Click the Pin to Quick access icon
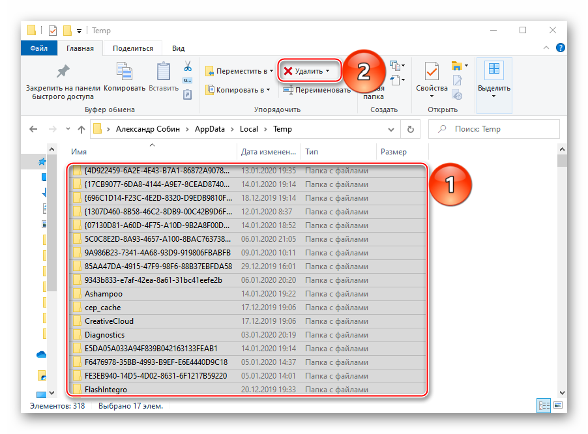The image size is (588, 434). click(63, 72)
